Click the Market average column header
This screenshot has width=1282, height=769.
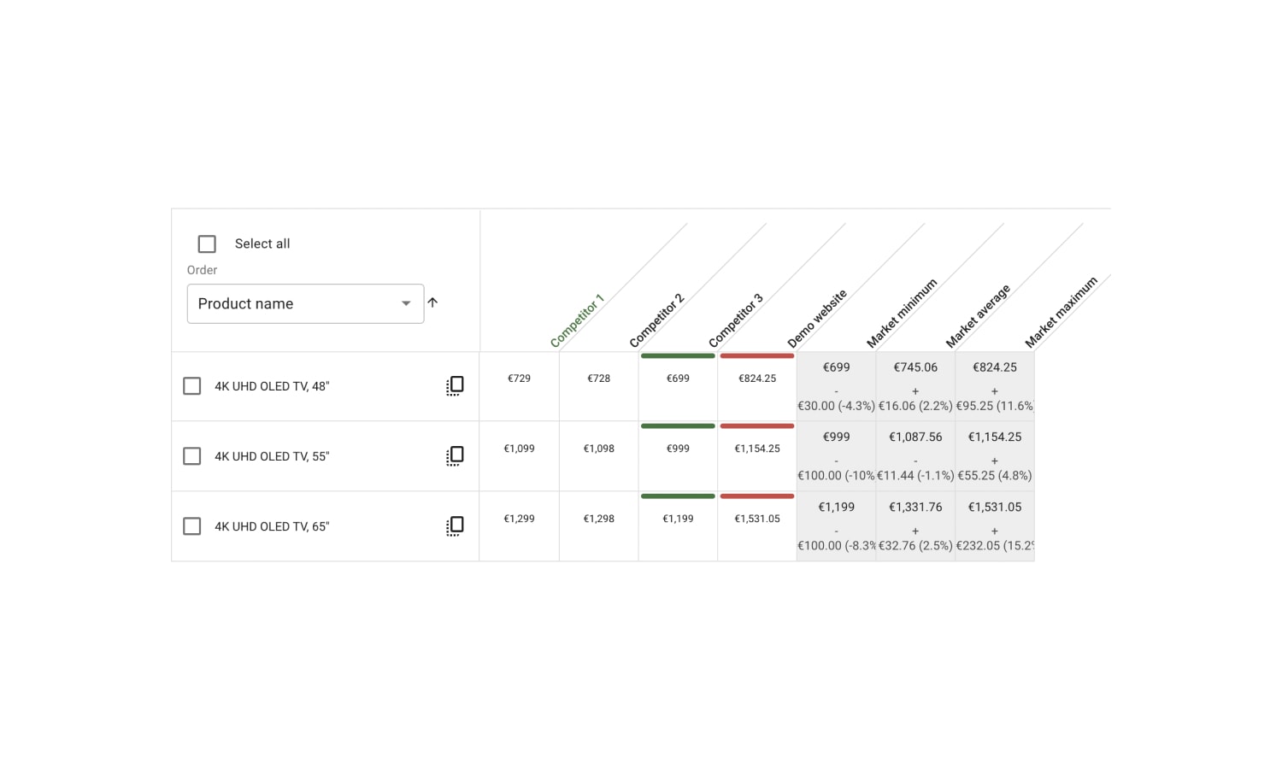click(978, 316)
